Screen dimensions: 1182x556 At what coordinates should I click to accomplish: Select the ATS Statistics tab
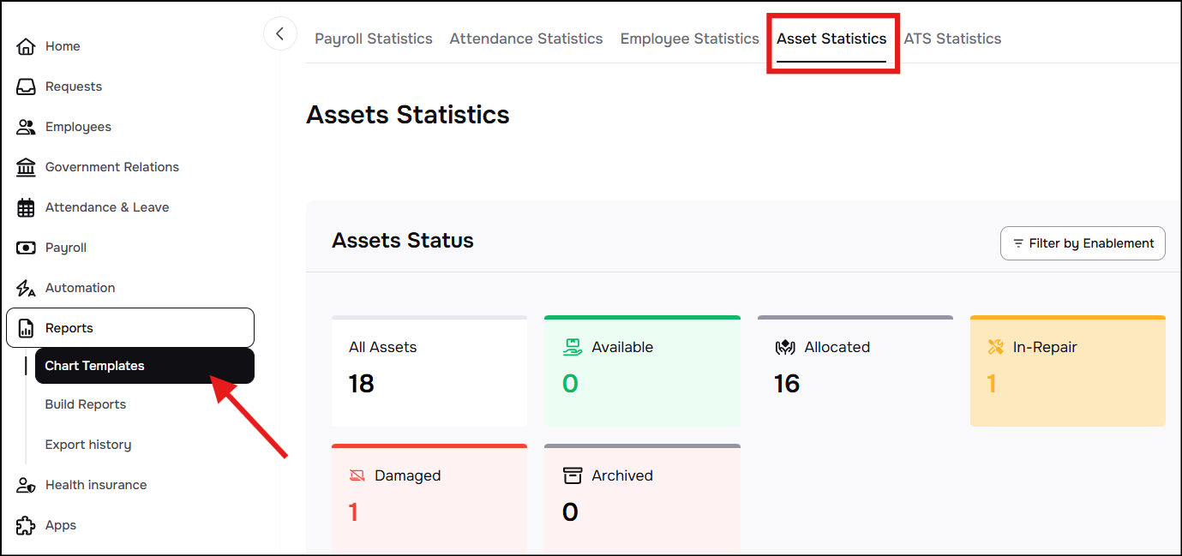952,39
